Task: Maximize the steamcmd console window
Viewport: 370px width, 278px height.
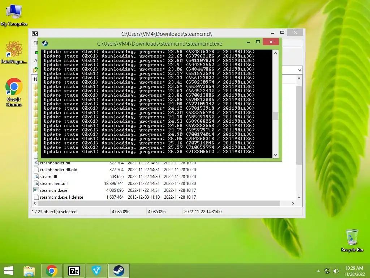Action: 258,42
